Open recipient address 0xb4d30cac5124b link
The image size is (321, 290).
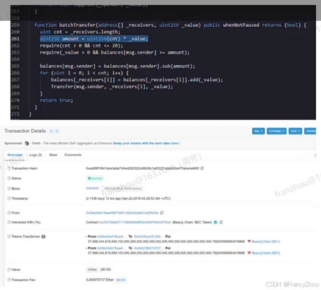[149, 236]
